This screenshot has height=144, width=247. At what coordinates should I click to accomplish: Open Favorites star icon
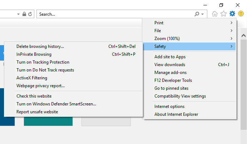pyautogui.click(x=223, y=14)
